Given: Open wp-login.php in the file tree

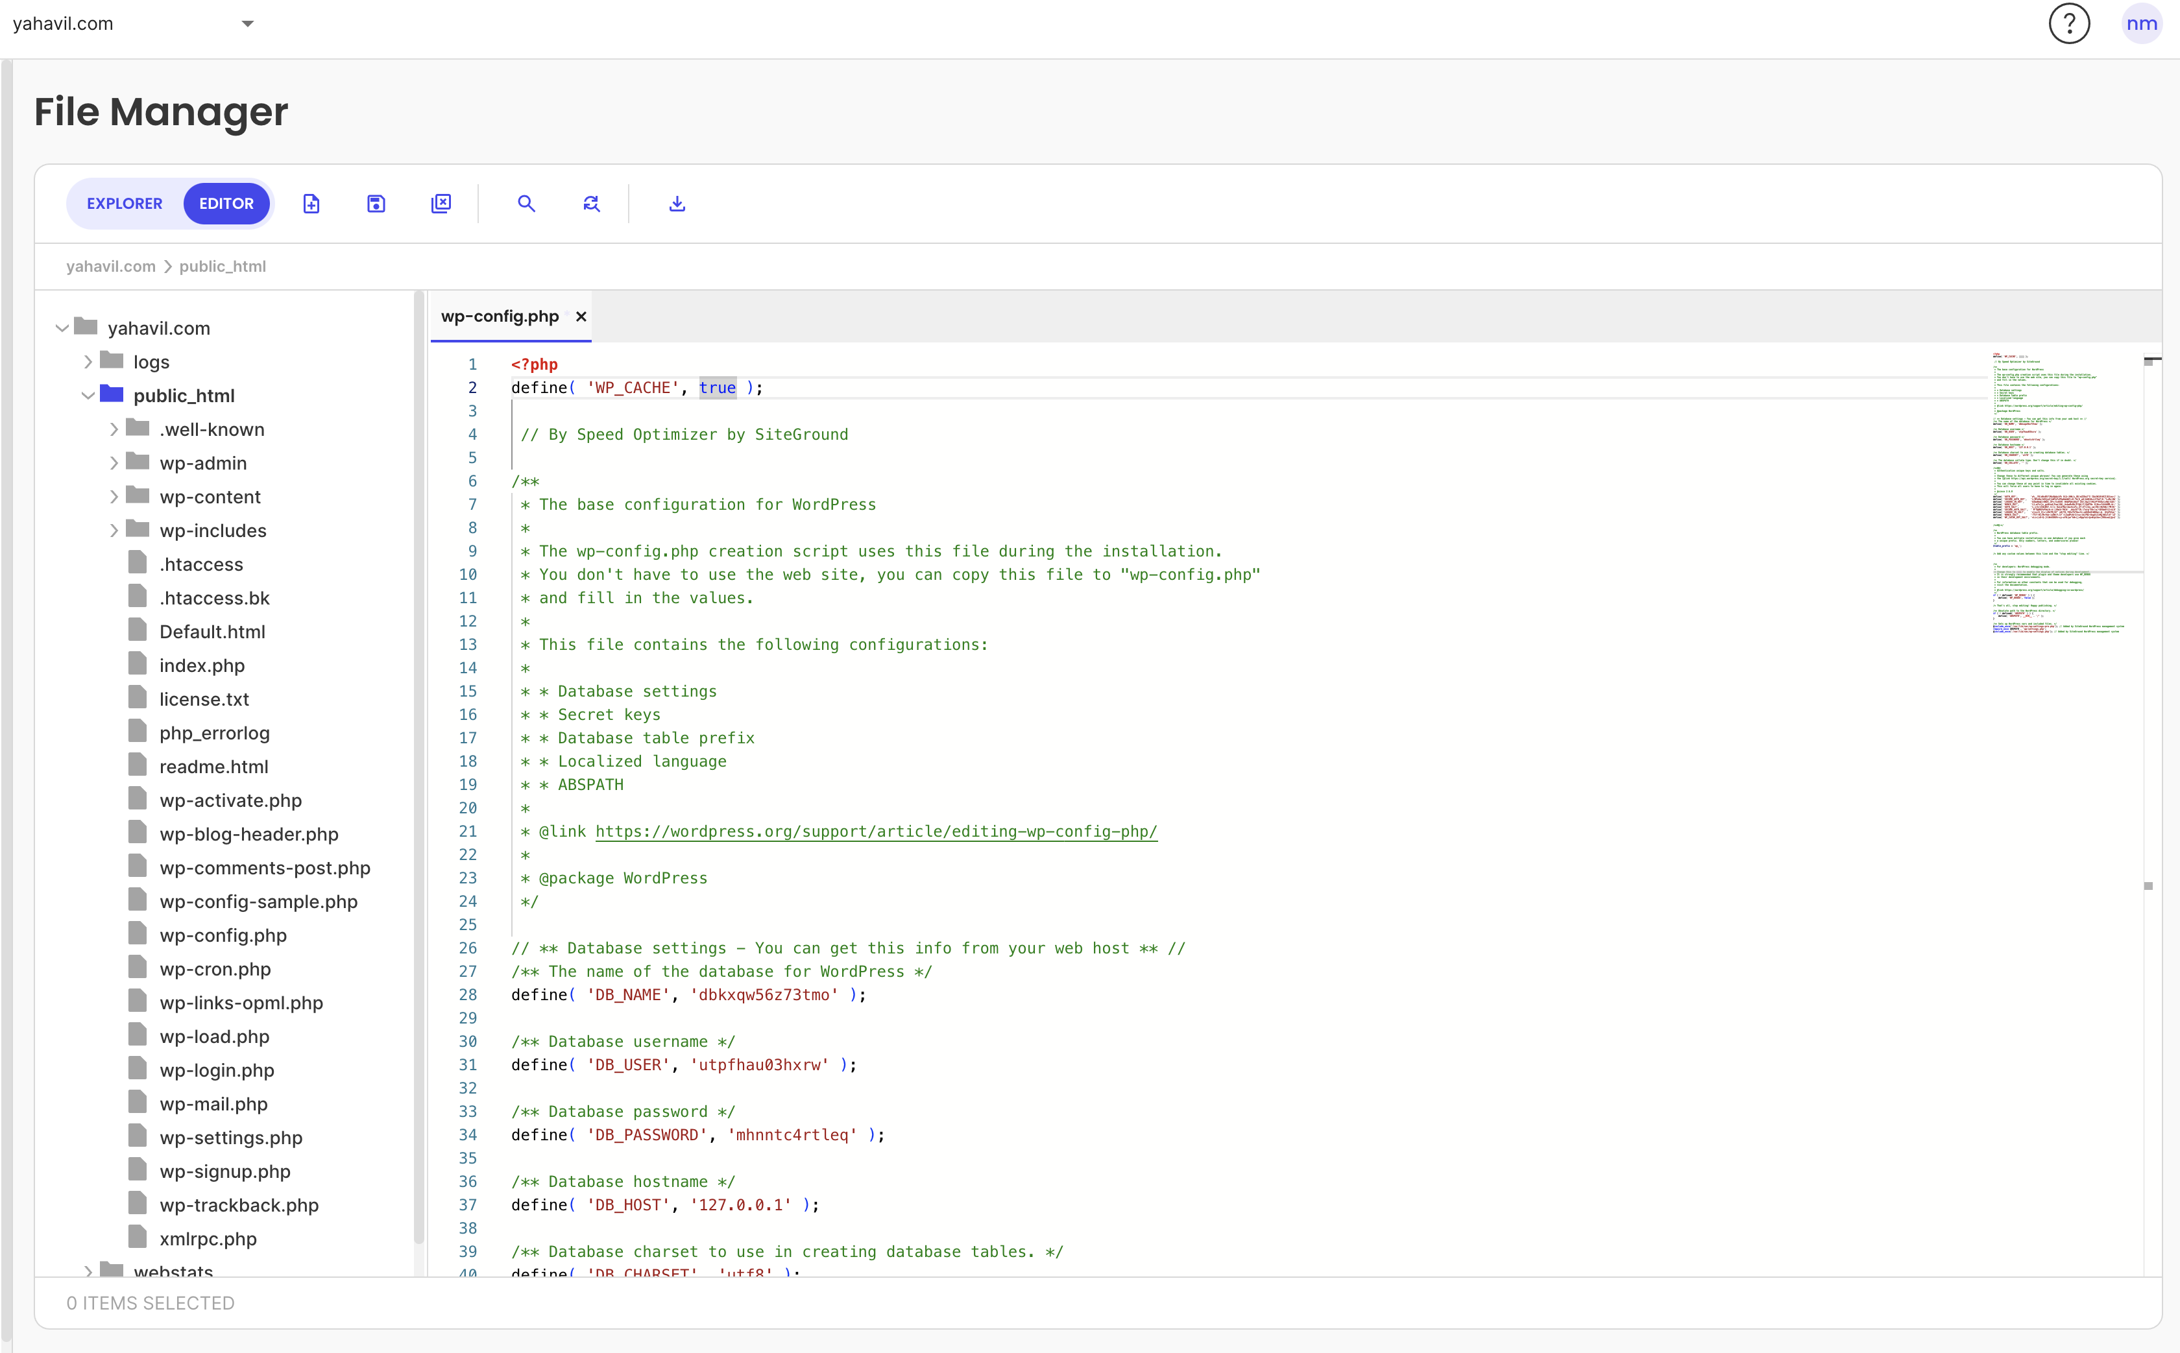Looking at the screenshot, I should 217,1070.
